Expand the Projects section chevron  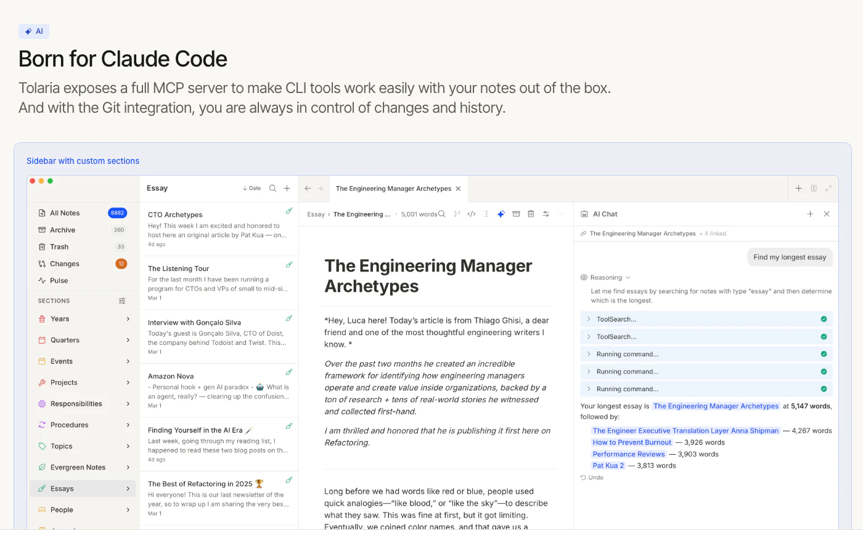128,383
